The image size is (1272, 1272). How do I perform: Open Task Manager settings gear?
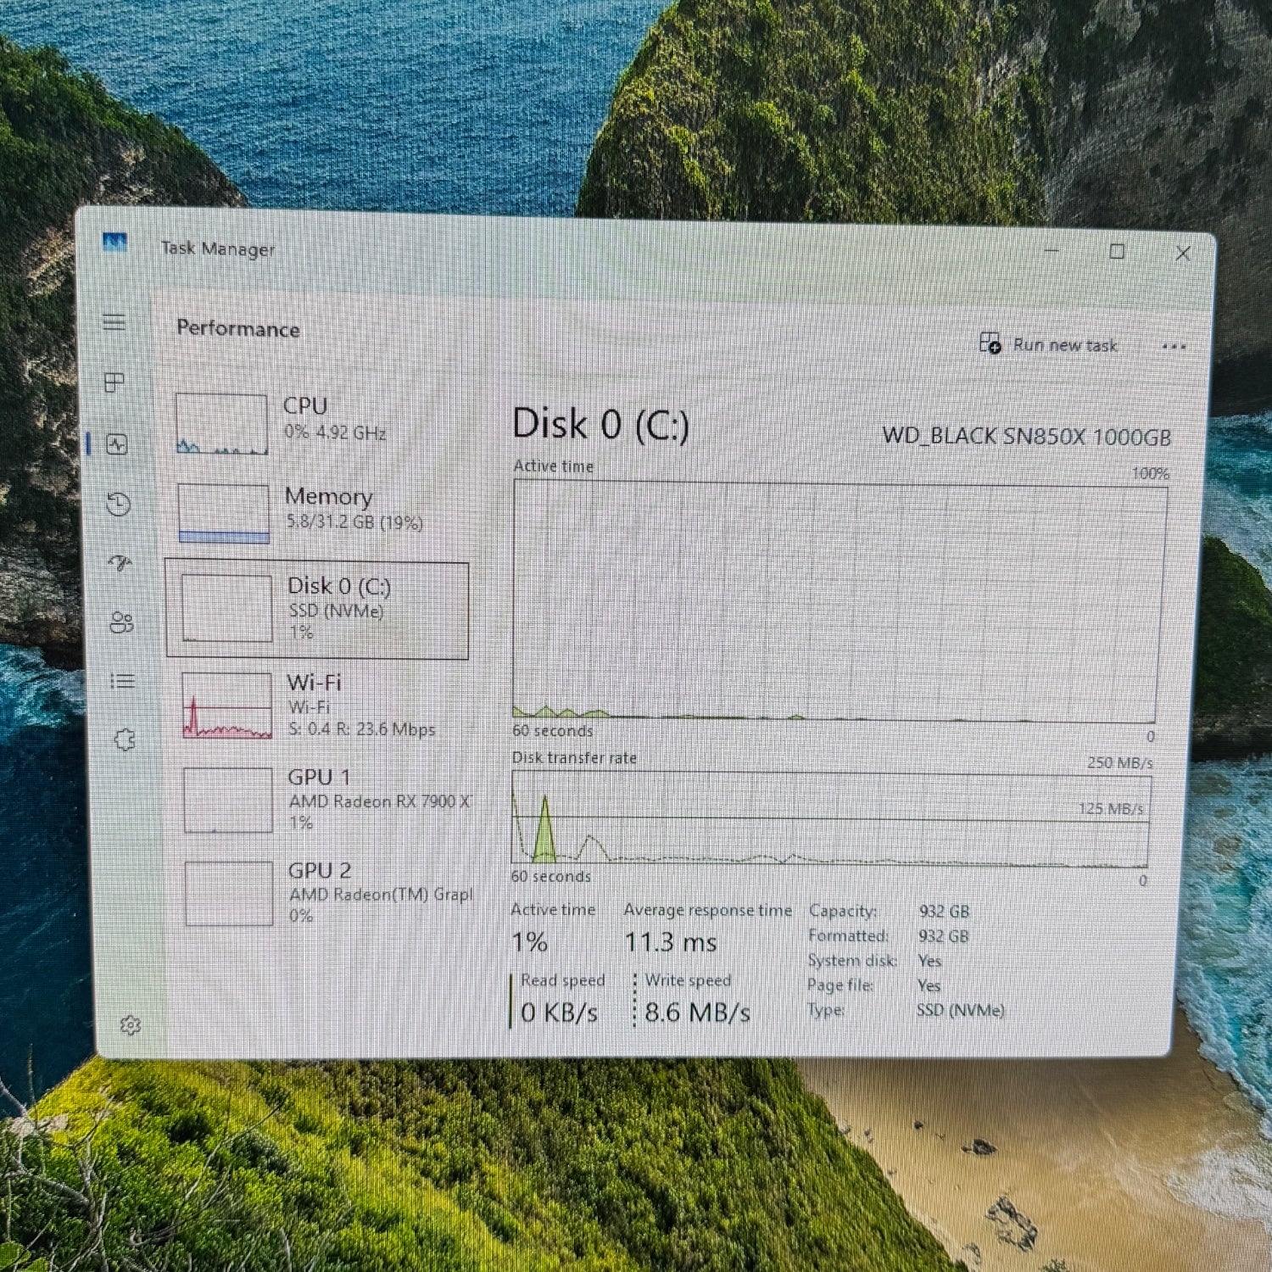(131, 1025)
